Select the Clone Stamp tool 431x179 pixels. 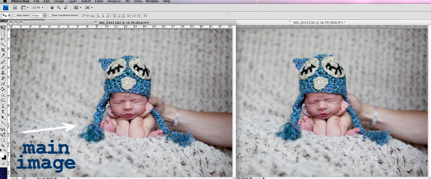click(3, 72)
